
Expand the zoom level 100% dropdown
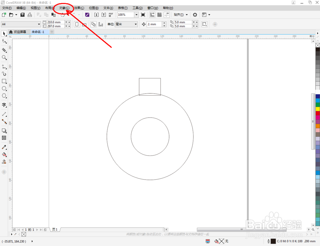pyautogui.click(x=137, y=15)
